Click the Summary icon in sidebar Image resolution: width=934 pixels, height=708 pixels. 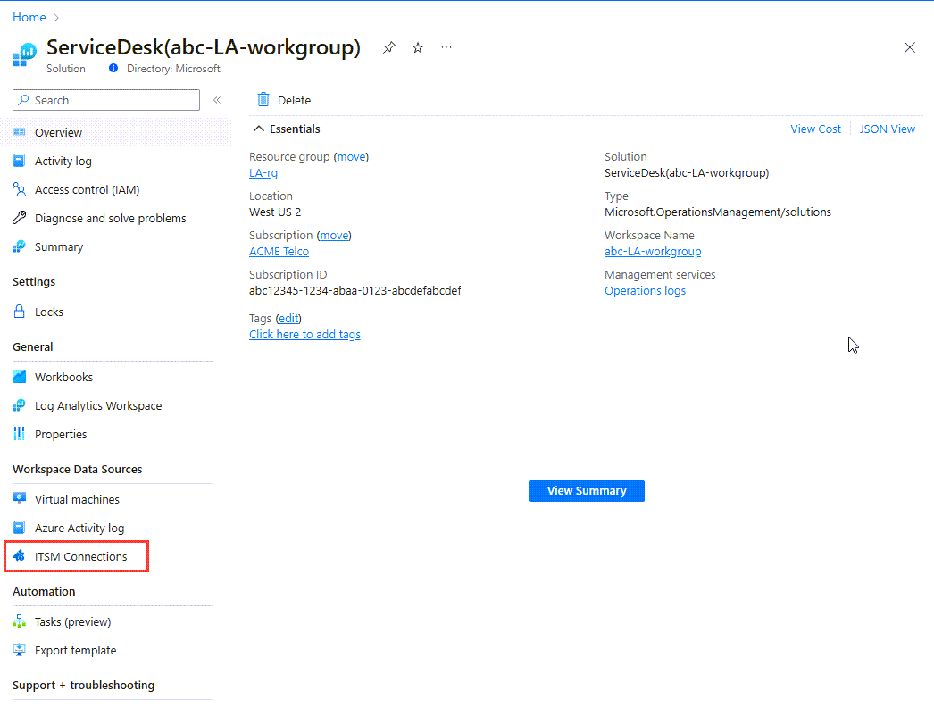tap(19, 246)
